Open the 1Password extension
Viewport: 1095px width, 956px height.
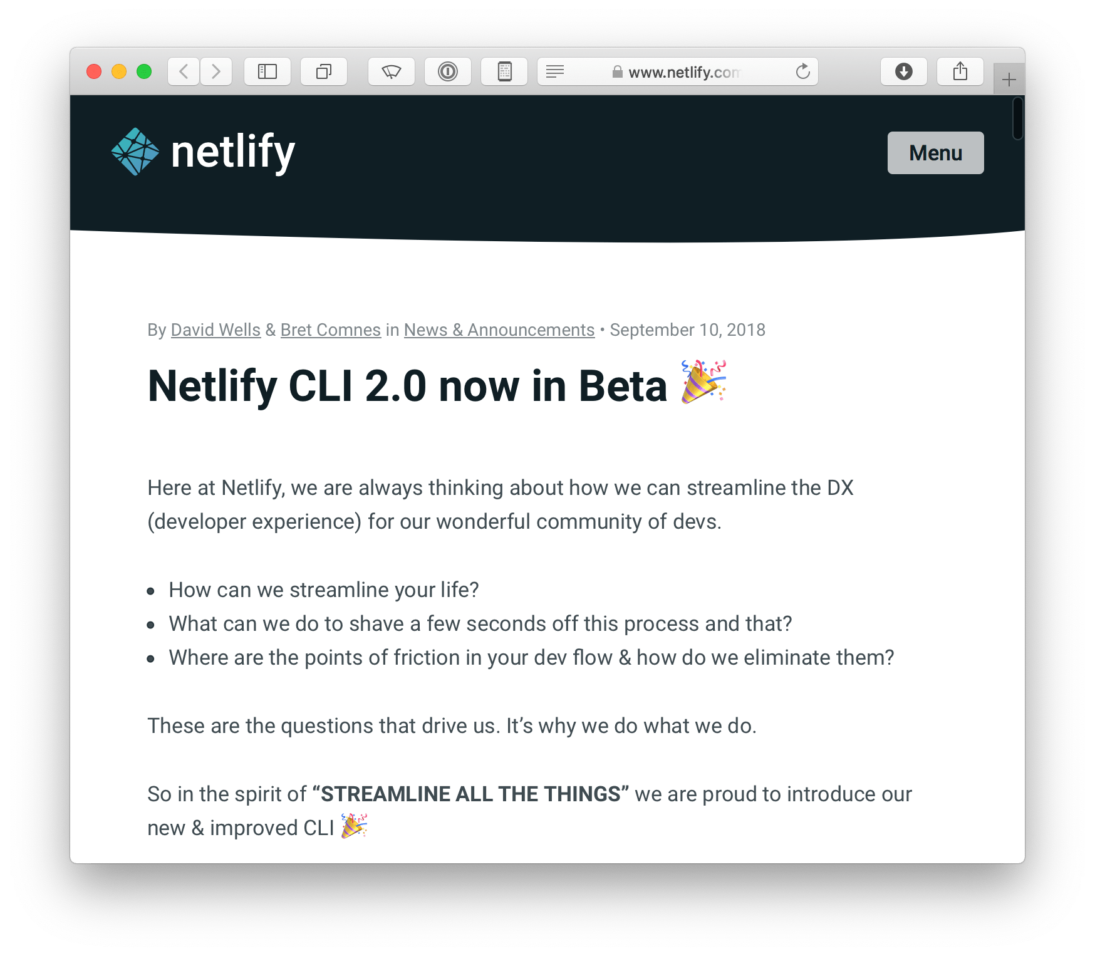(448, 71)
